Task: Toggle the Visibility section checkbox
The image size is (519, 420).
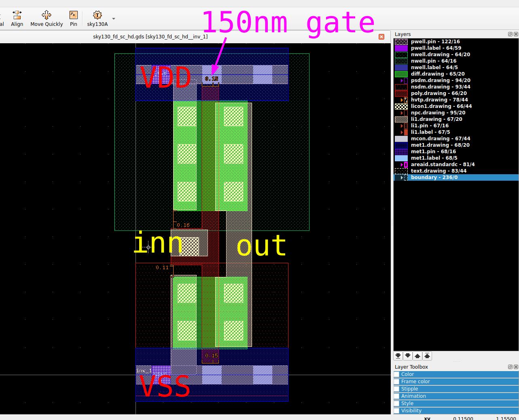Action: point(397,411)
